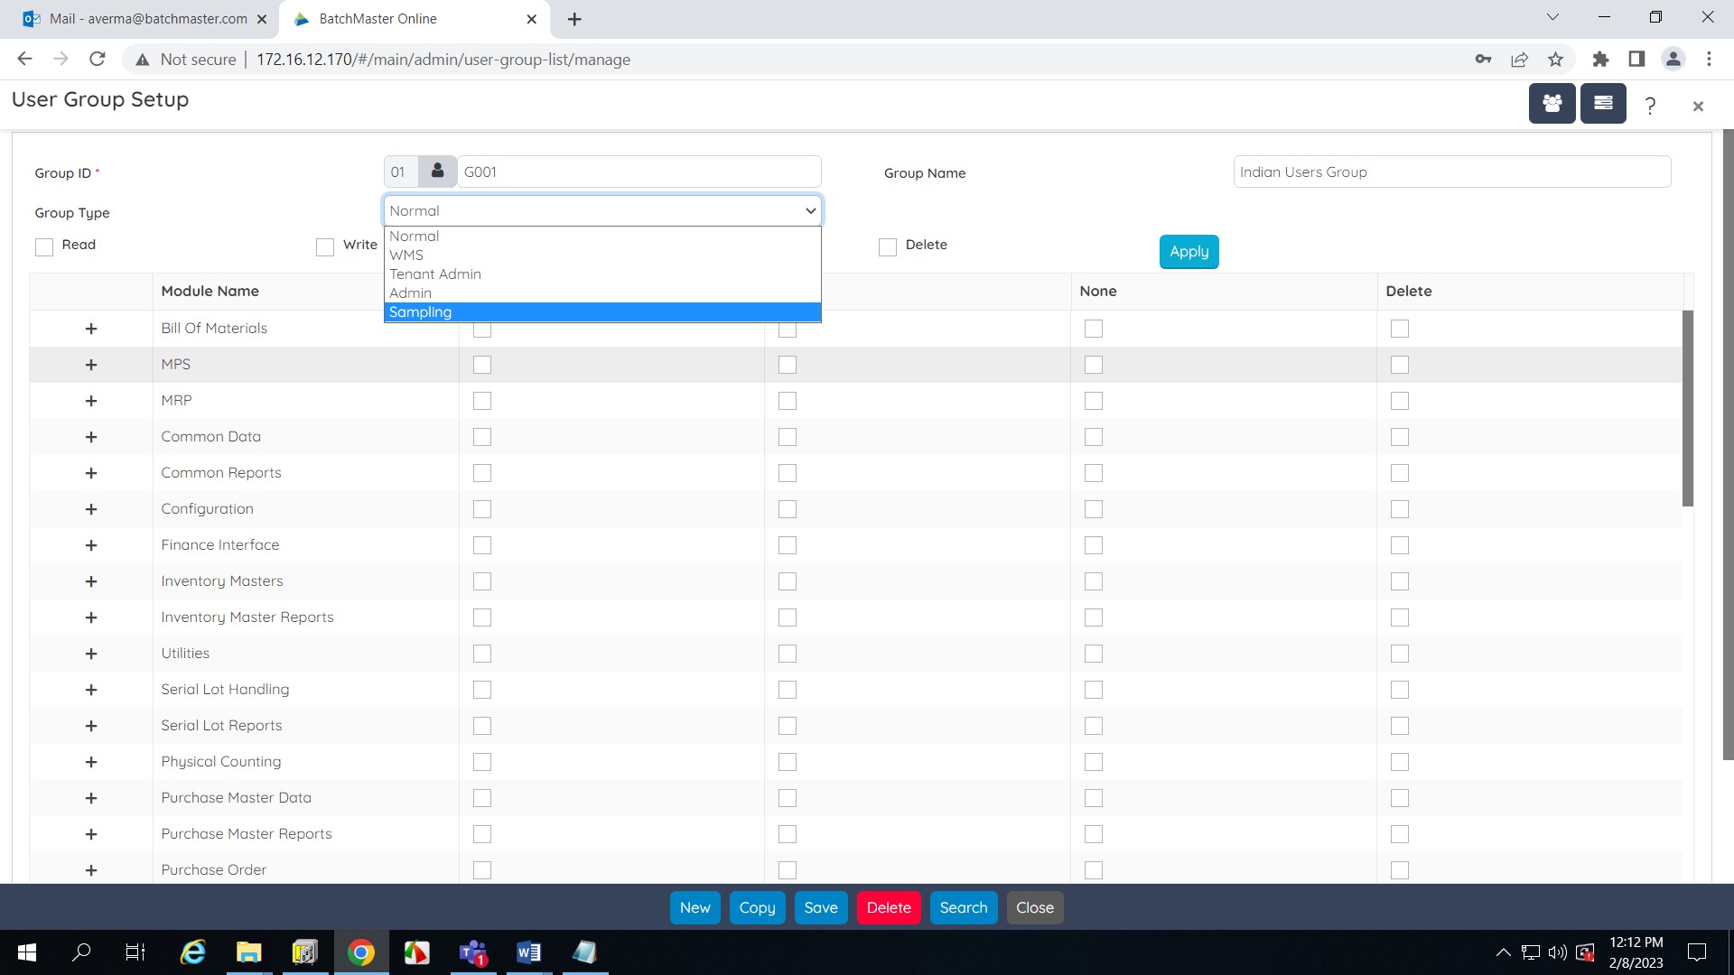Image resolution: width=1734 pixels, height=975 pixels.
Task: Click the Save button in the bottom bar
Action: click(820, 908)
